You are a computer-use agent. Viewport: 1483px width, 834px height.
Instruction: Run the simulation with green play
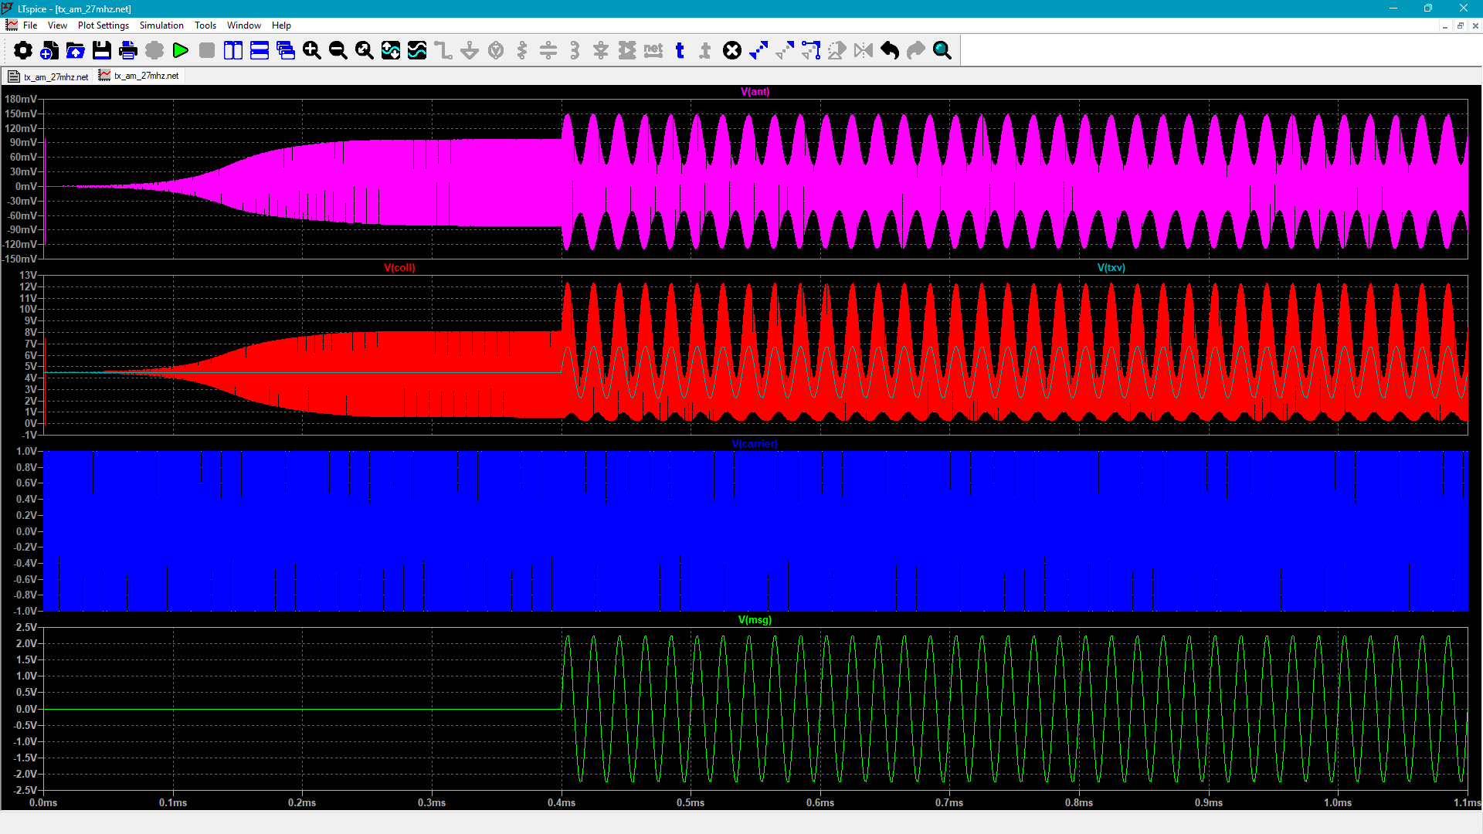181,51
